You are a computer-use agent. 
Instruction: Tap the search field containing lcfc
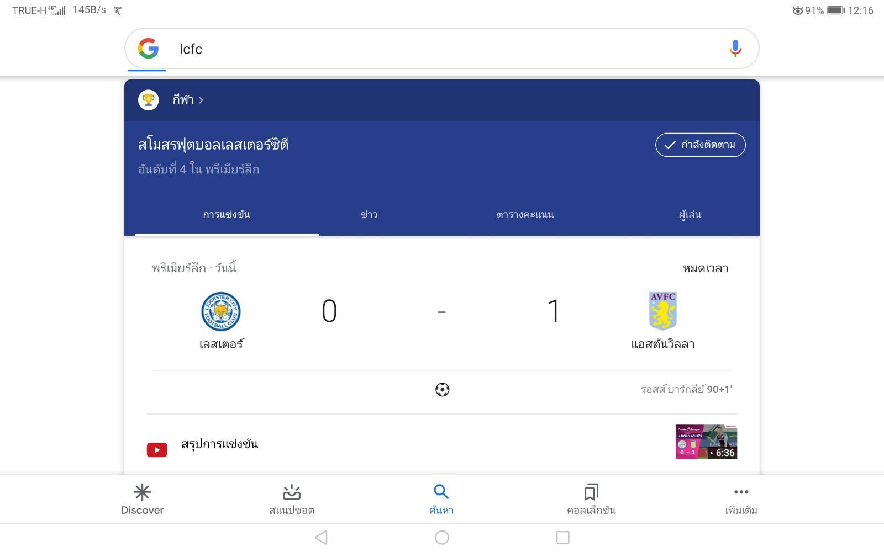[x=442, y=49]
